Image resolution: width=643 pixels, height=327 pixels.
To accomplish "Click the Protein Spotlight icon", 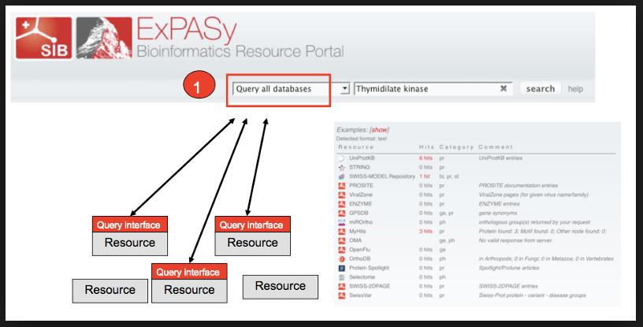I will pos(342,268).
